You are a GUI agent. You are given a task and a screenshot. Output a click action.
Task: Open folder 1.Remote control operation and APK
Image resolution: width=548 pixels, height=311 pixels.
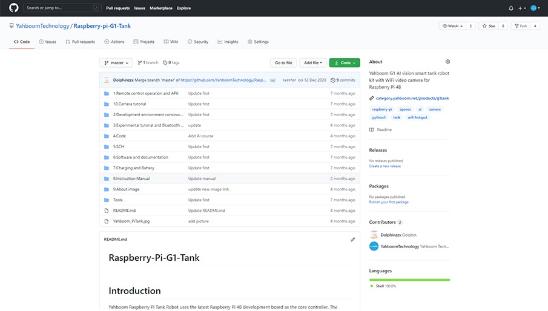click(x=146, y=93)
